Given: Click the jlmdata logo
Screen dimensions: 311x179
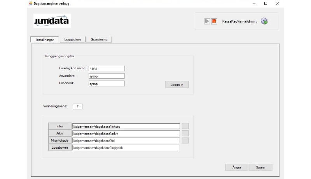Looking at the screenshot, I should 52,21.
